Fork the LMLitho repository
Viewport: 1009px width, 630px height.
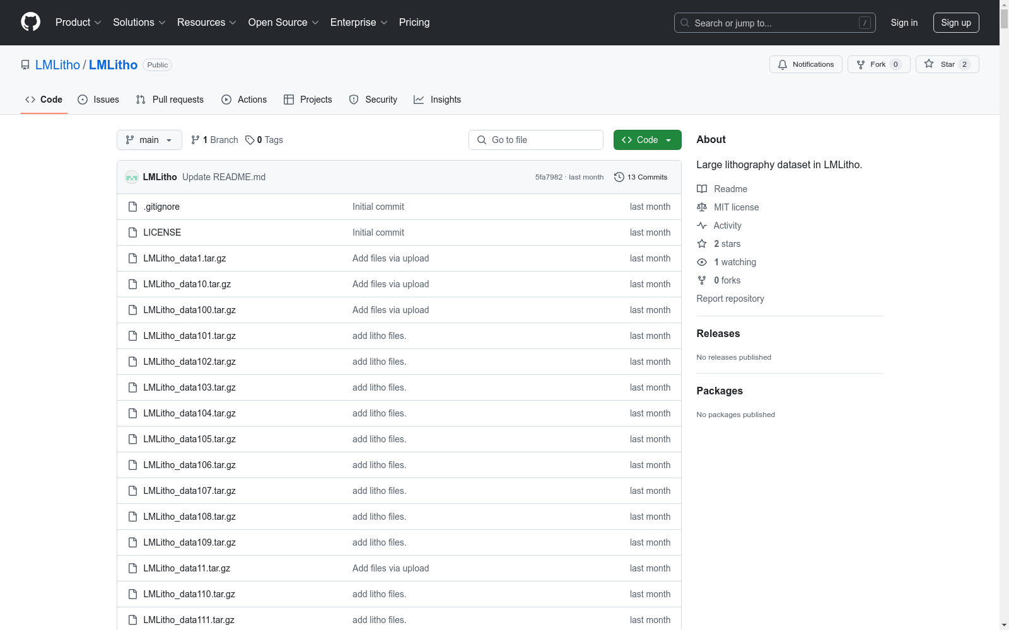tap(879, 64)
